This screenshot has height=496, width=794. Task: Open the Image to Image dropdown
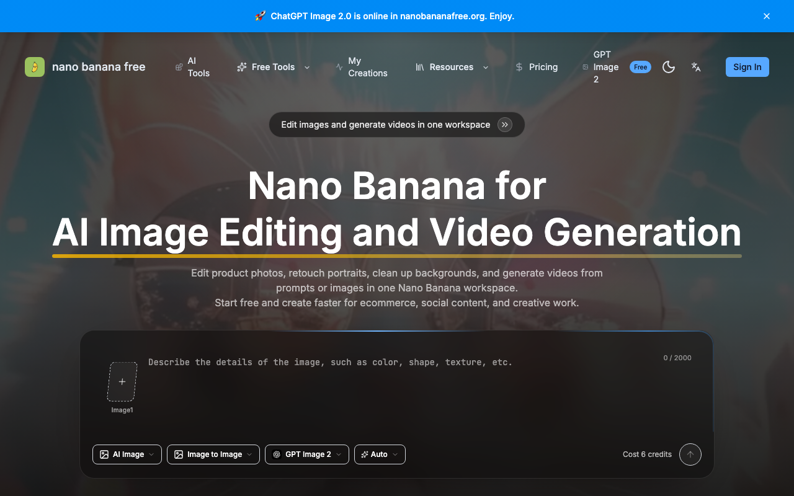click(213, 454)
